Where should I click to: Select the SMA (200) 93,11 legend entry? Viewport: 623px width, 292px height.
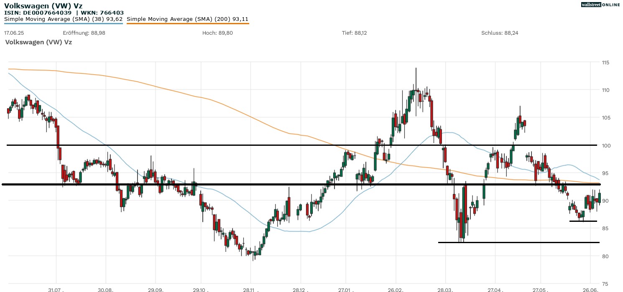point(188,19)
